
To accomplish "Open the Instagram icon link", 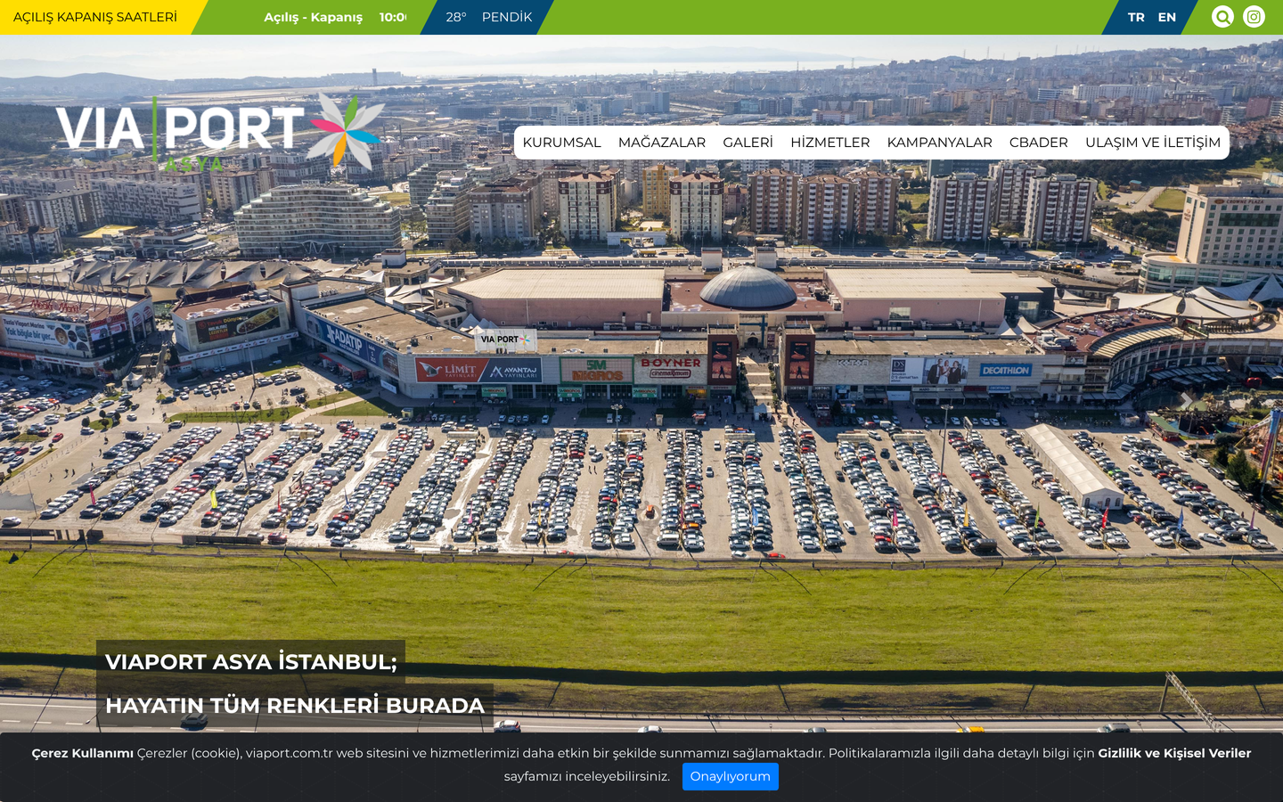I will point(1254,17).
